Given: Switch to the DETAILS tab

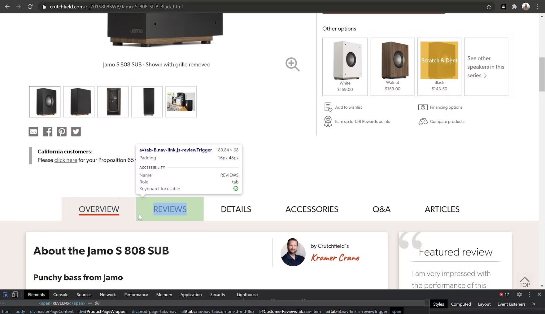Looking at the screenshot, I should click(236, 209).
